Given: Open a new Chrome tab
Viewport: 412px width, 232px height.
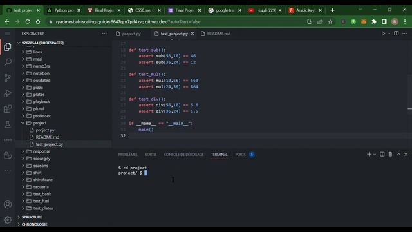Looking at the screenshot, I should 332,10.
